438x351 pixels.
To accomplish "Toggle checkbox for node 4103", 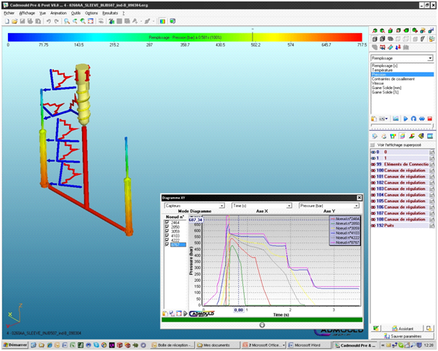I will [x=167, y=236].
